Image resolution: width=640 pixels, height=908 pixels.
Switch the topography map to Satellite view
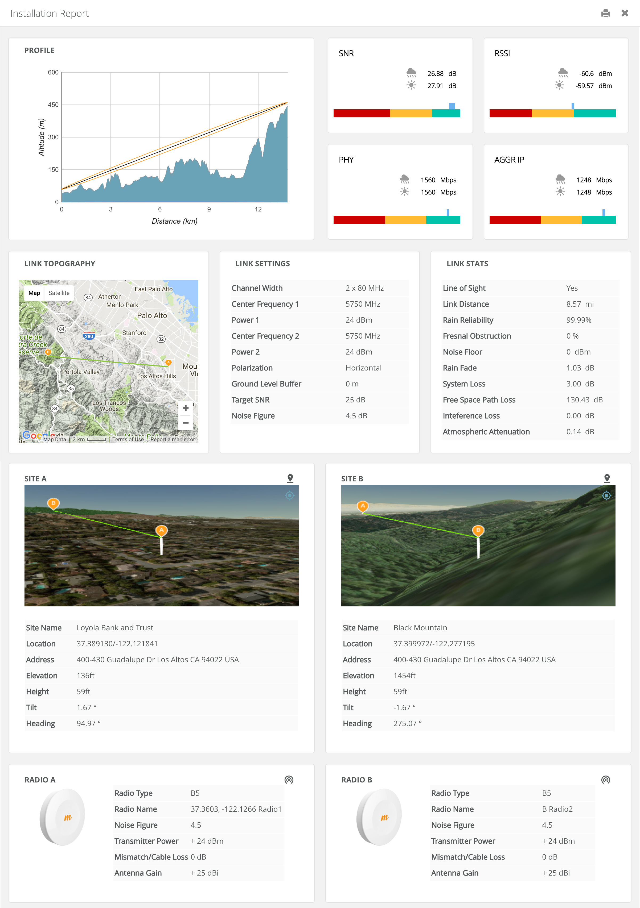(59, 293)
